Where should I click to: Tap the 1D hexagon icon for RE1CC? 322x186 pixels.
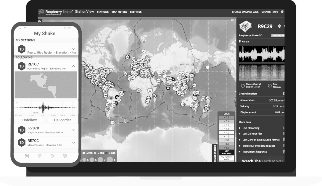coord(22,66)
